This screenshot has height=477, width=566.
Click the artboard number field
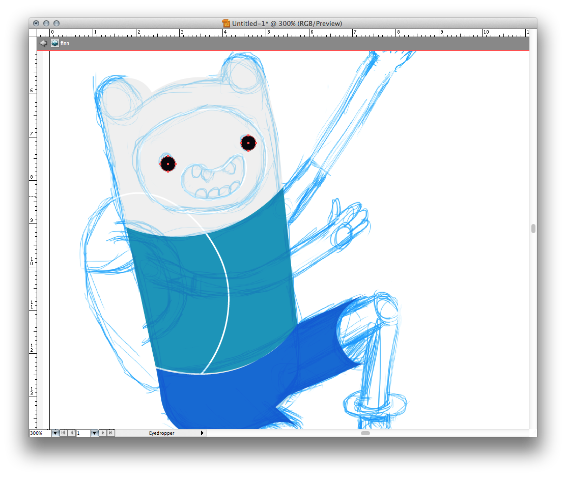click(83, 433)
